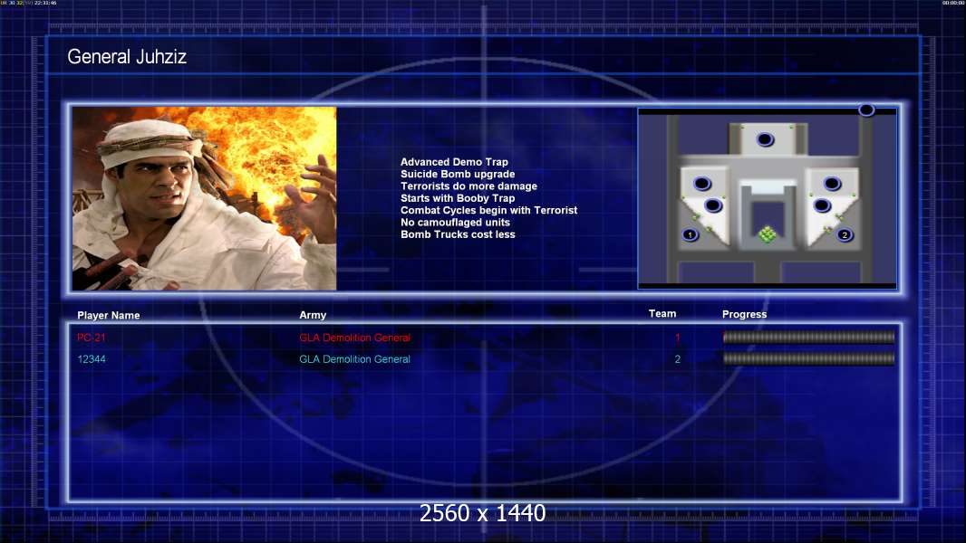The image size is (966, 543).
Task: Click the marker on the top-center minimap building
Action: click(765, 139)
